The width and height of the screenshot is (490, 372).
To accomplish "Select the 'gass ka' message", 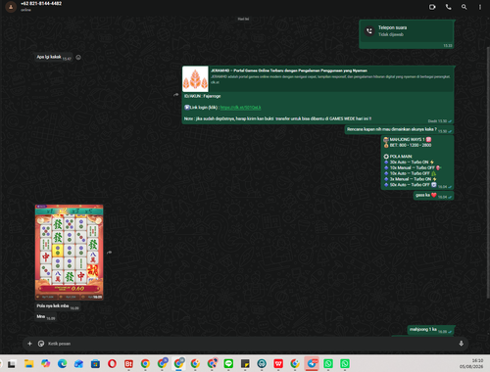I will tap(433, 196).
